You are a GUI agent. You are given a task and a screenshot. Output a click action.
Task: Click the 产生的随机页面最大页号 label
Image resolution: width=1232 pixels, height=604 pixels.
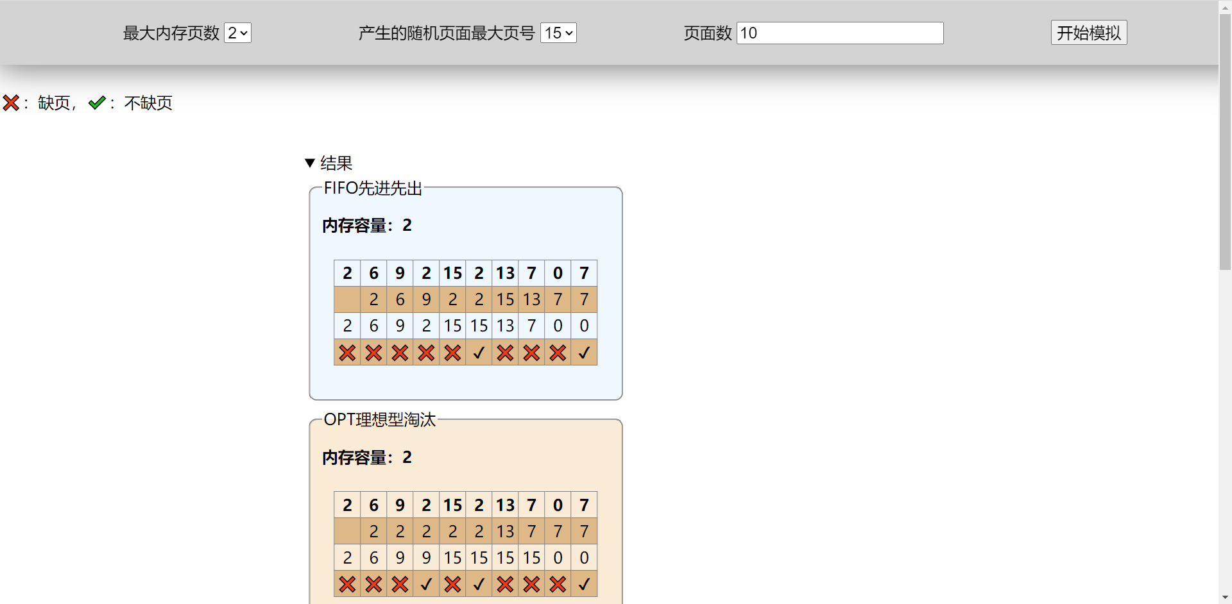coord(447,33)
